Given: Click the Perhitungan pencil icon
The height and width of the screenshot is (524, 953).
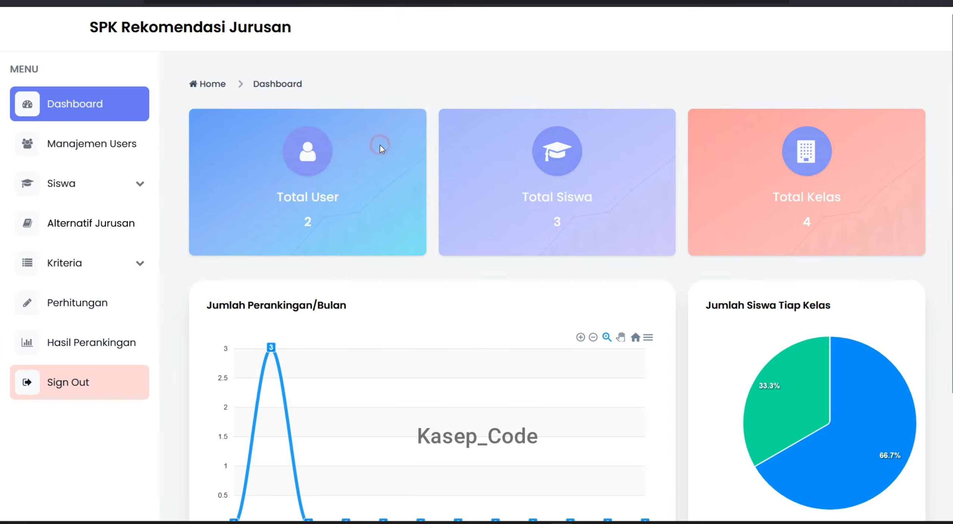Looking at the screenshot, I should pos(27,303).
